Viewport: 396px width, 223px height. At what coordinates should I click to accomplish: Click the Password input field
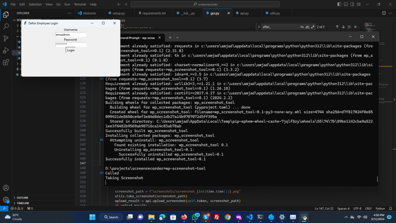[x=70, y=45]
